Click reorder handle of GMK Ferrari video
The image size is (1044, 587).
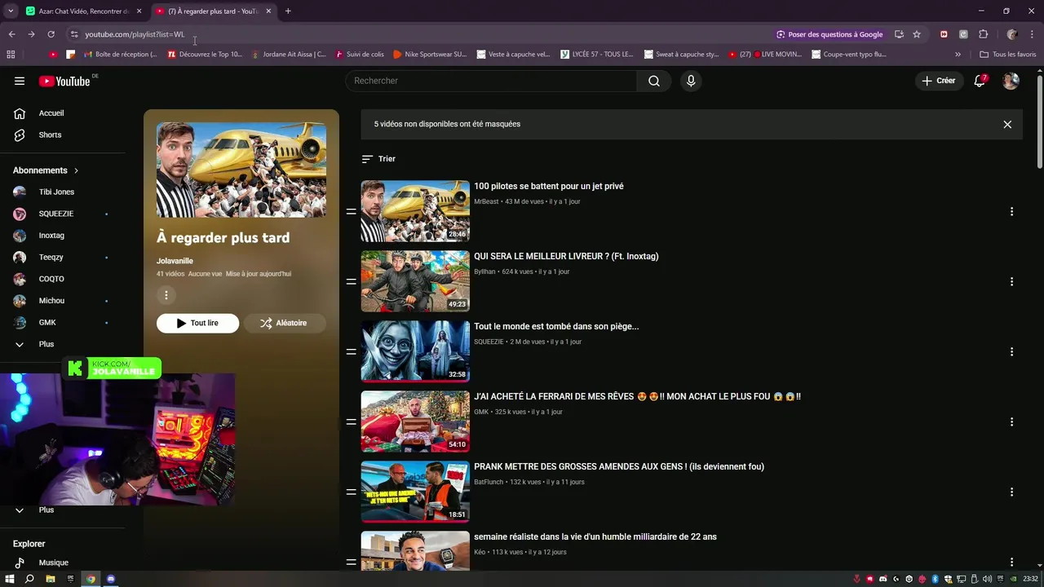pyautogui.click(x=351, y=421)
